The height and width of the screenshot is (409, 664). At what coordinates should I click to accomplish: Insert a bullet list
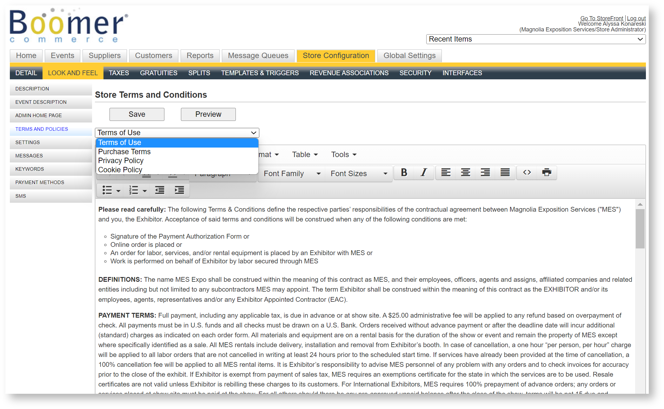click(x=107, y=190)
